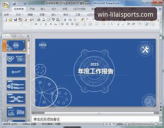This screenshot has height=128, width=164.
Task: Switch to the 动画 ribbon tab
Action: pyautogui.click(x=65, y=9)
